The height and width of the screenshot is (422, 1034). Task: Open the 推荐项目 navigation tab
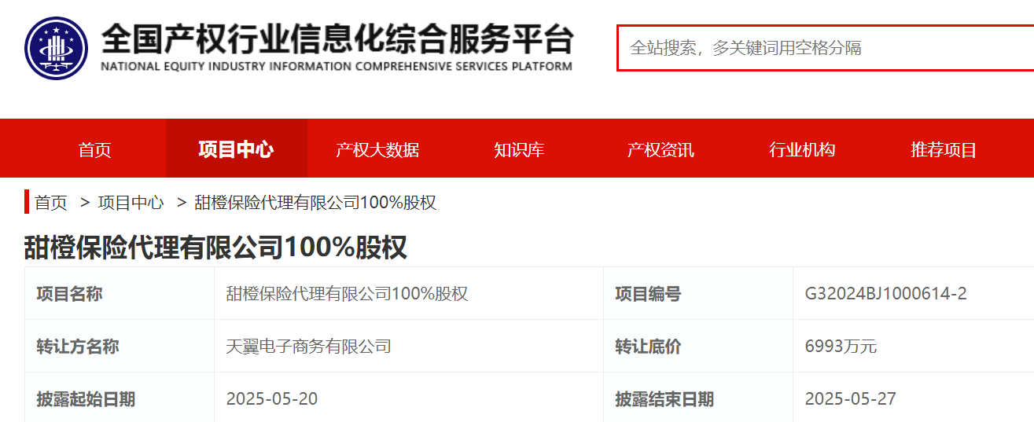click(x=944, y=149)
